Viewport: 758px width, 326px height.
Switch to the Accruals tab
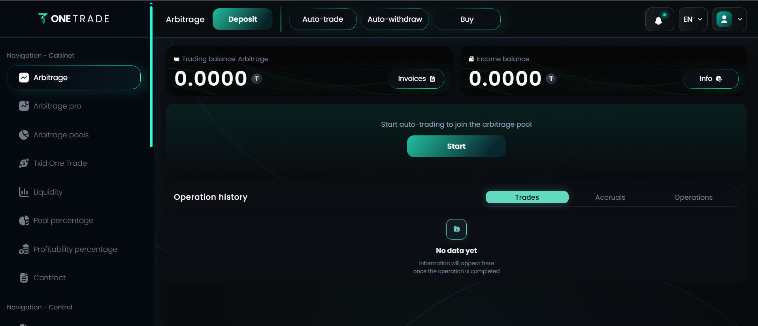pyautogui.click(x=610, y=197)
